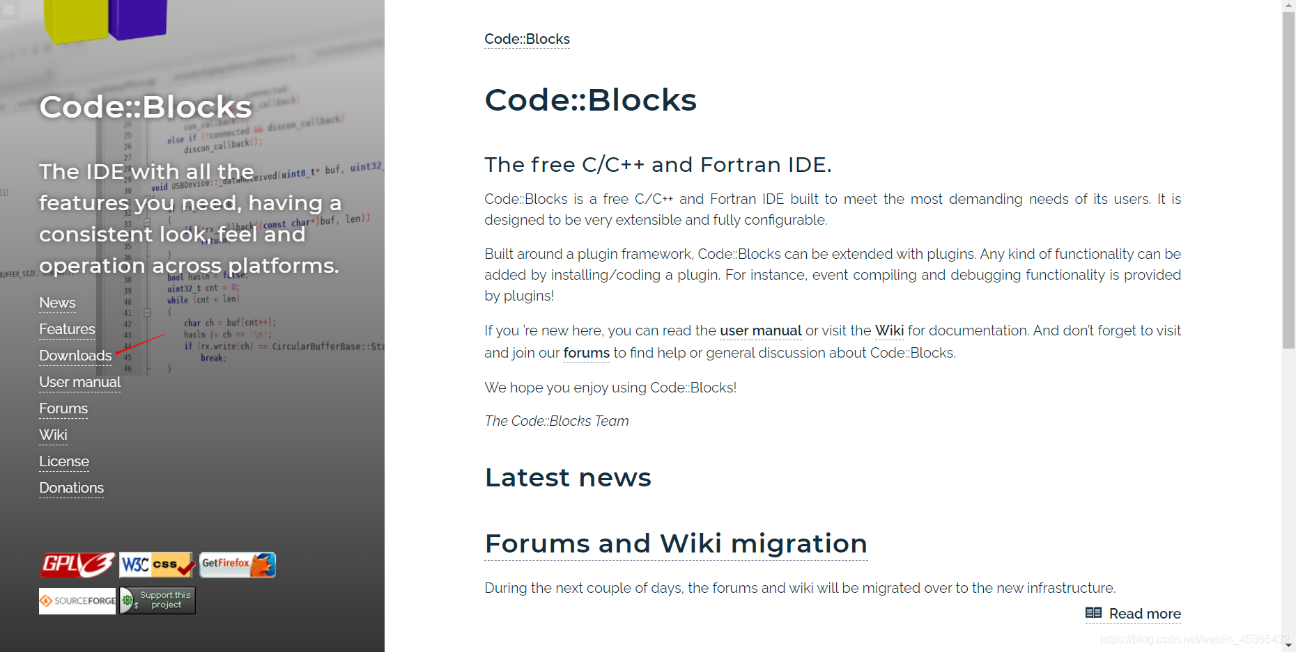The width and height of the screenshot is (1296, 652).
Task: Click the Code::Blocks cube logo
Action: click(x=105, y=21)
